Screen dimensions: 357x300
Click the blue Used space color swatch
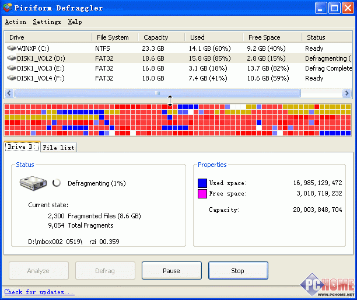[x=202, y=183]
